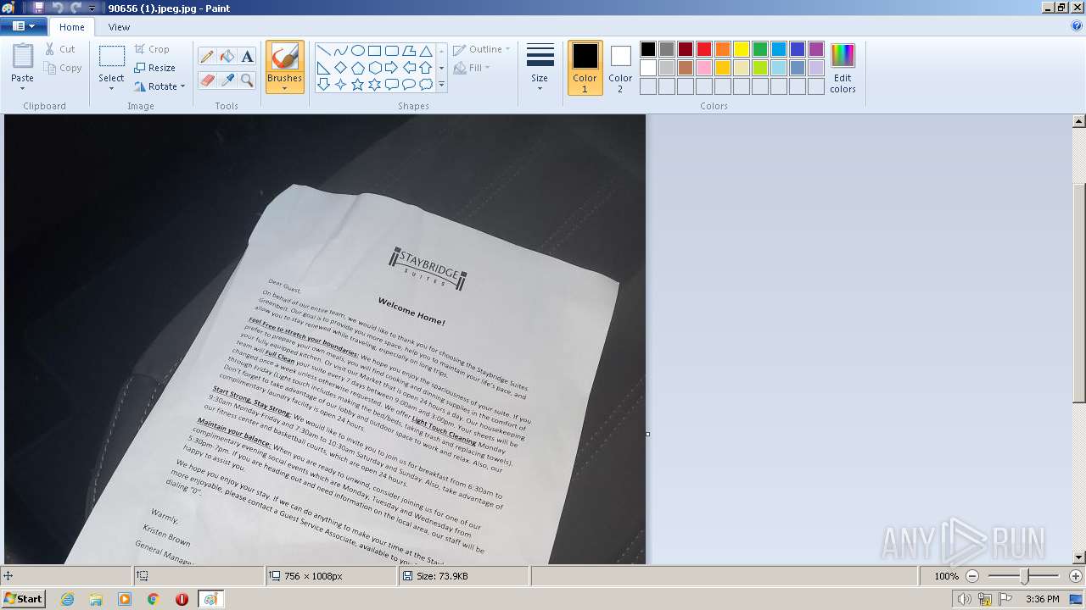
Task: Choose the Rounded rectangle shape
Action: 391,51
